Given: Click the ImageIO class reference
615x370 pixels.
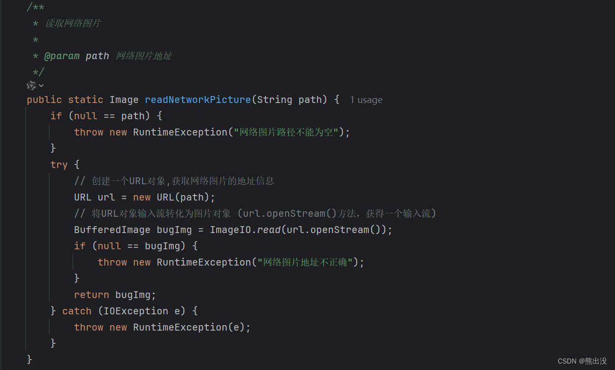Looking at the screenshot, I should 230,230.
